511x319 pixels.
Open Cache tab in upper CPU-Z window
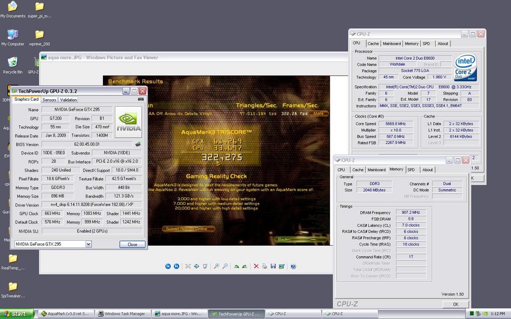point(373,44)
